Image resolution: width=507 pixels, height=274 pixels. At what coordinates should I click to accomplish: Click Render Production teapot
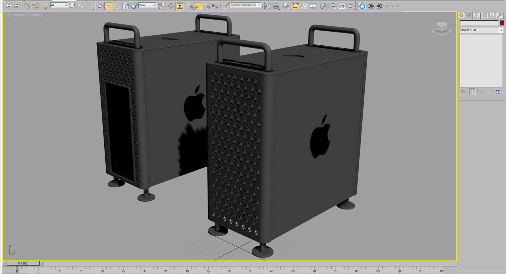point(350,6)
